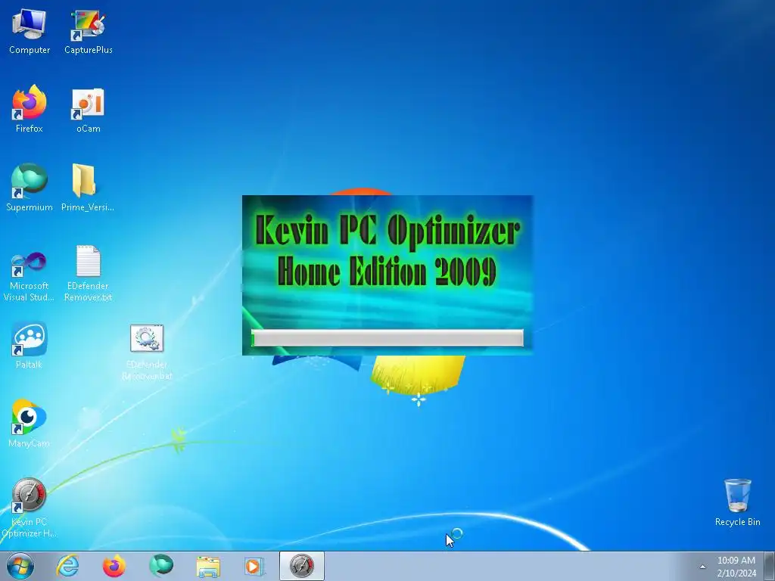Select the Recycle Bin icon
Screen dimensions: 775x581
pyautogui.click(x=737, y=502)
